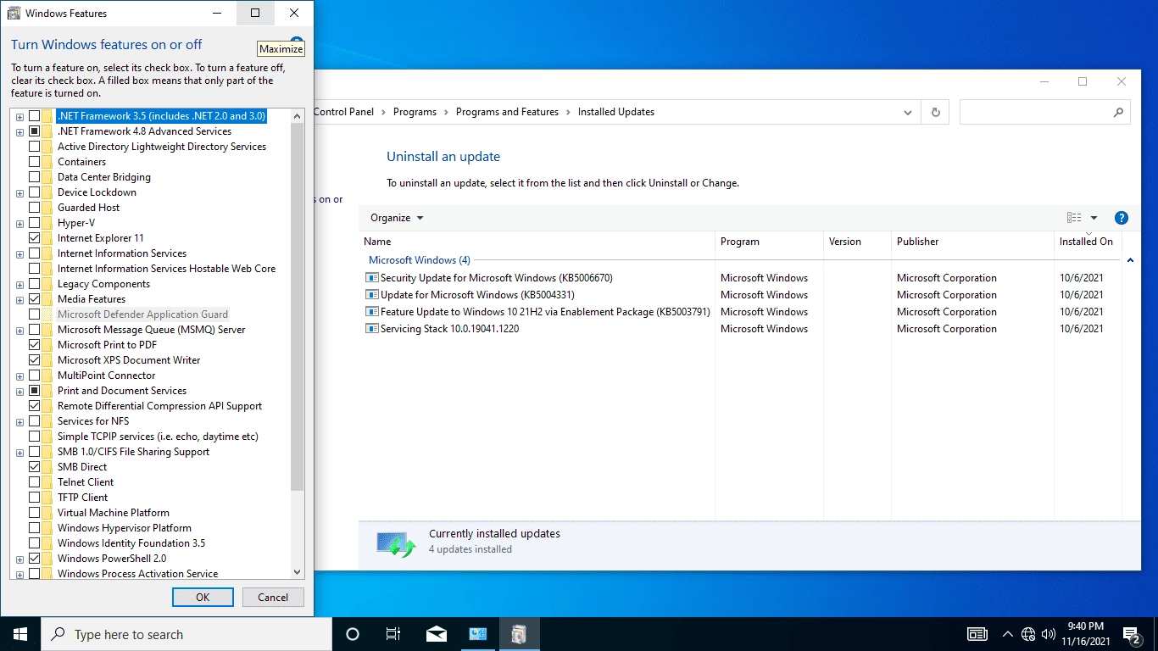This screenshot has height=651, width=1158.
Task: Click the folder icon next to Telnet Client
Action: pos(47,482)
